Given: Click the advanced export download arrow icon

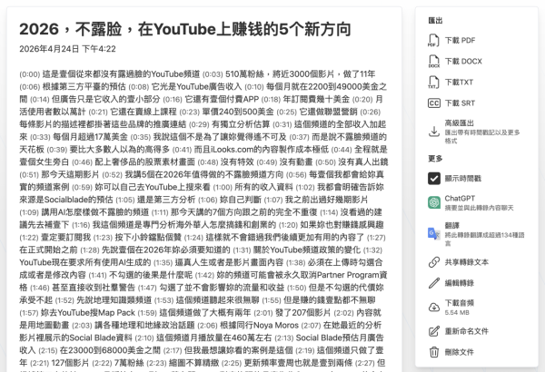Looking at the screenshot, I should tap(434, 132).
